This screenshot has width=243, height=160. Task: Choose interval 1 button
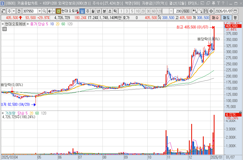[121, 11]
